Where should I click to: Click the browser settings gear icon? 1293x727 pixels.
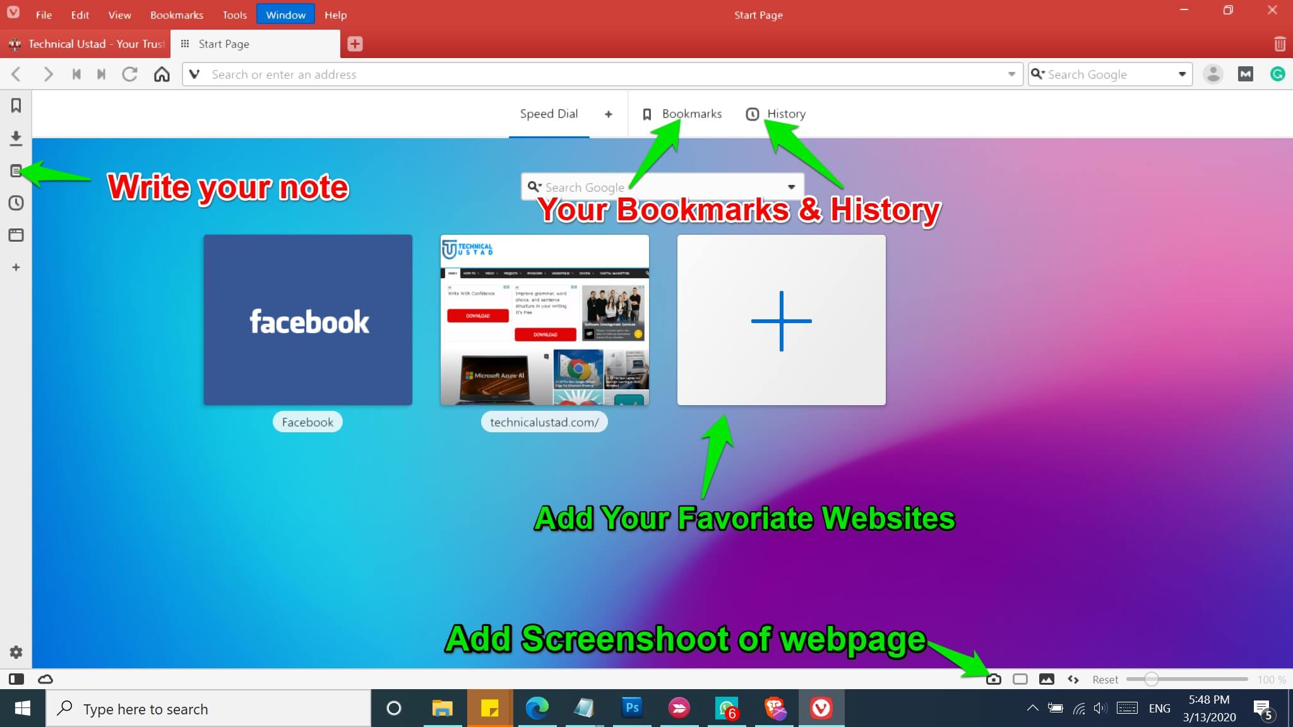(x=15, y=653)
